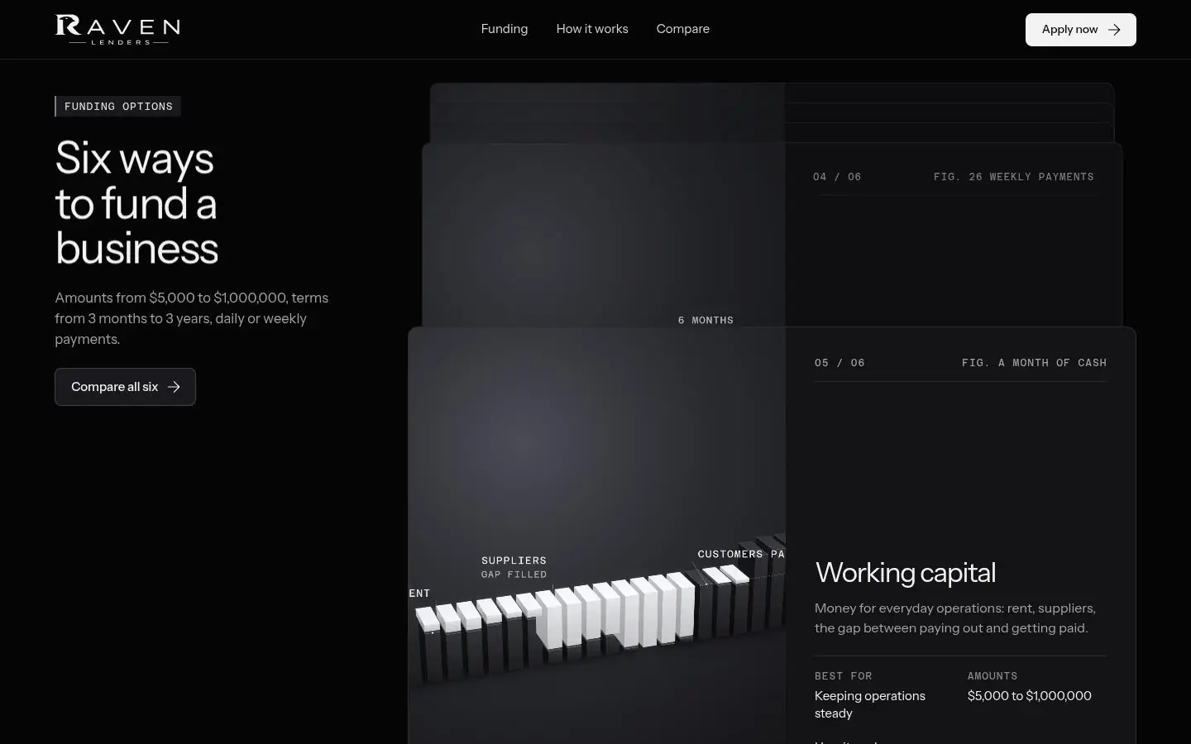Click the $5,000 to $1,000,000 amounts value
Image resolution: width=1191 pixels, height=744 pixels.
(x=1029, y=696)
